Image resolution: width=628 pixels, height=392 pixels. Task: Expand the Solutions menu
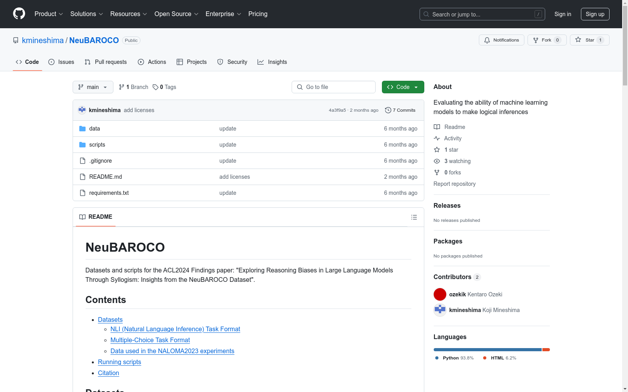coord(87,14)
